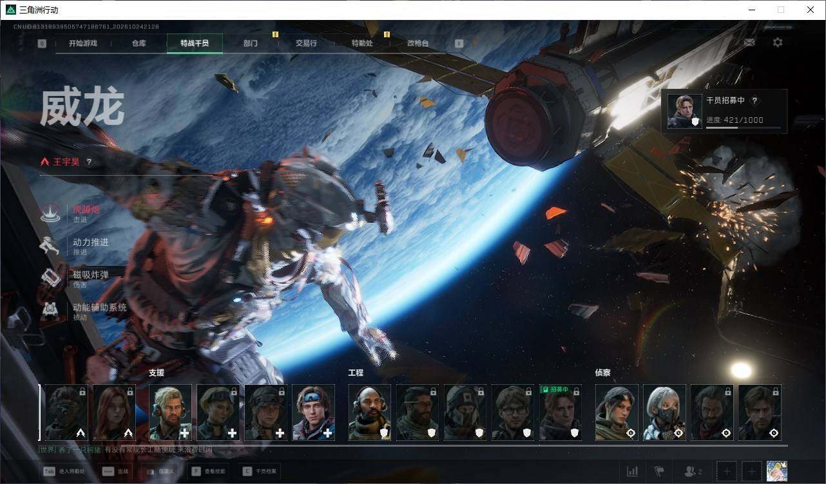The height and width of the screenshot is (484, 826).
Task: Click the help question mark beside 干员招募中
Action: (x=754, y=101)
